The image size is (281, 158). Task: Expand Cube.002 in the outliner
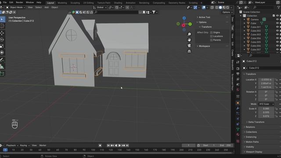click(244, 31)
